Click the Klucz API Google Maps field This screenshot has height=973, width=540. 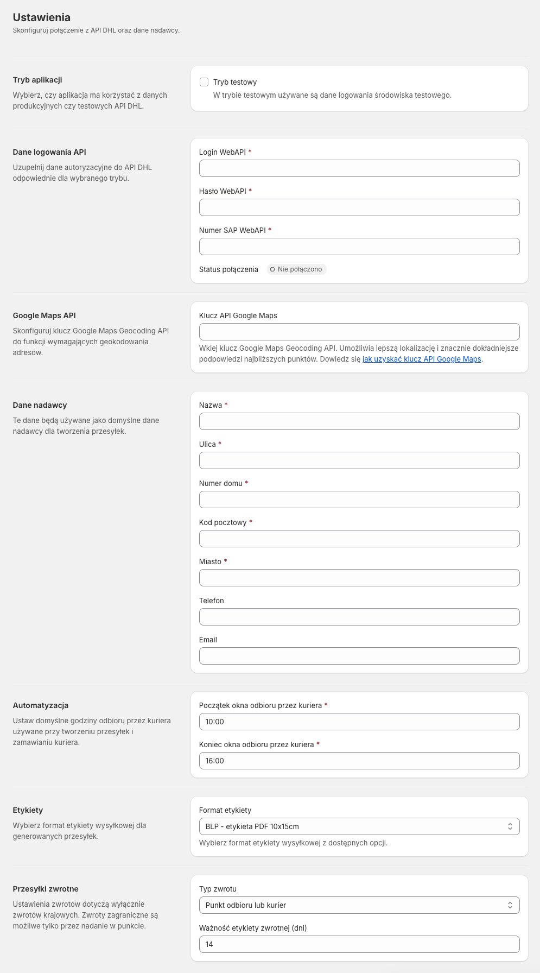point(359,332)
